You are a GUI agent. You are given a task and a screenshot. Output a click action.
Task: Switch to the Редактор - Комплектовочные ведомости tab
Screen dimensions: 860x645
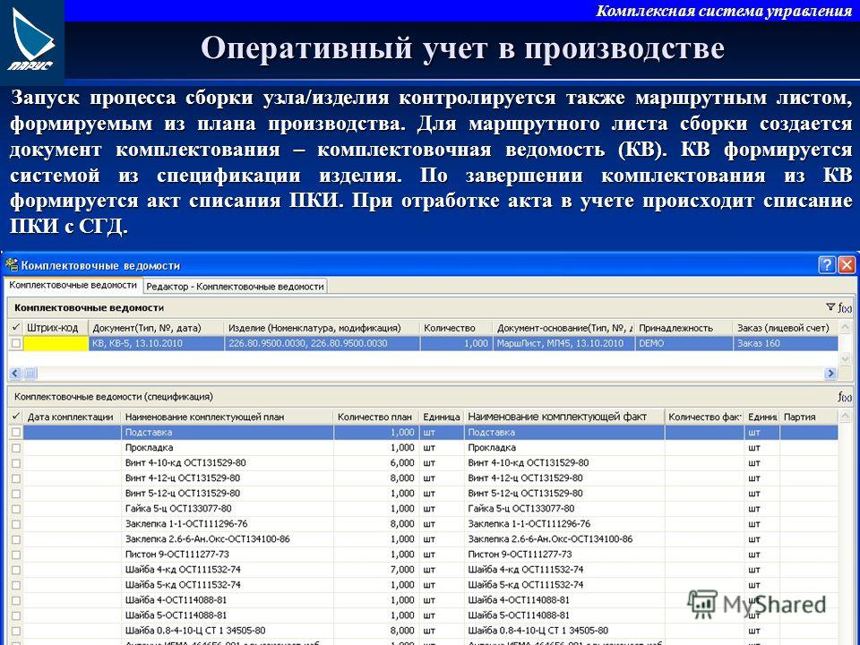[235, 287]
